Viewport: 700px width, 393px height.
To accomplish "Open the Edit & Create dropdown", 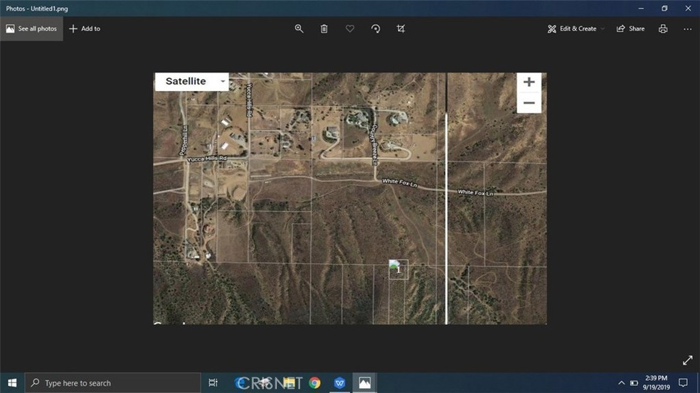I will point(576,28).
